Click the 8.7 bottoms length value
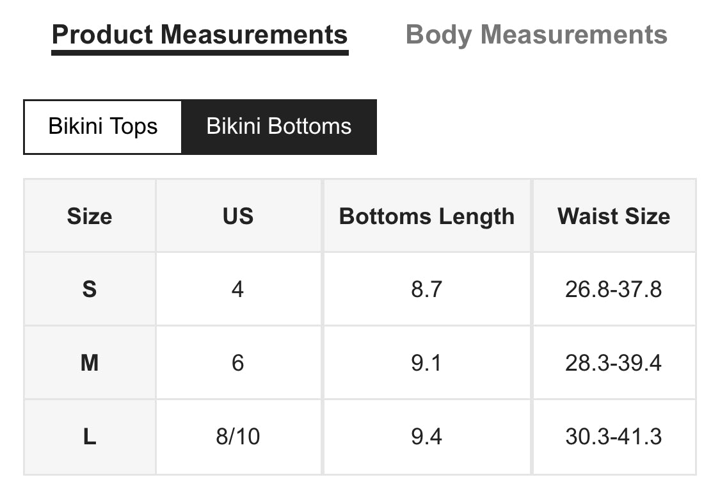Viewport: 720px width, 484px height. pos(427,289)
